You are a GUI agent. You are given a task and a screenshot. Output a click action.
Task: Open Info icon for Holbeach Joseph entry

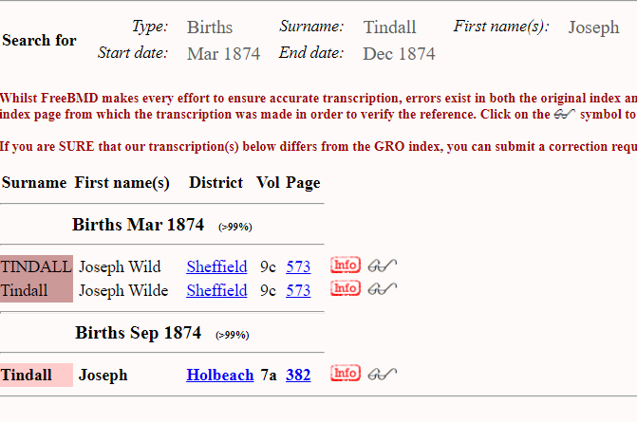pos(345,374)
